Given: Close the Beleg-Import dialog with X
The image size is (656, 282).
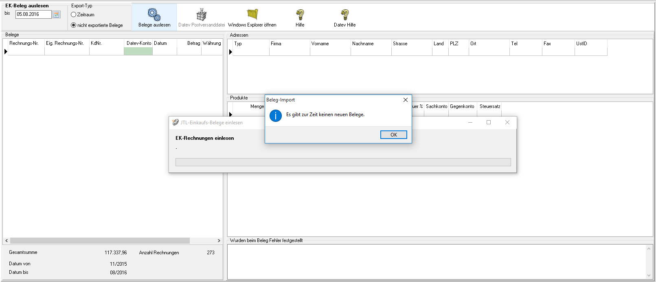Looking at the screenshot, I should click(x=405, y=100).
